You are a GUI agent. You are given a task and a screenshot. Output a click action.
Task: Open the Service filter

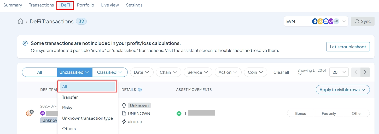click(198, 72)
